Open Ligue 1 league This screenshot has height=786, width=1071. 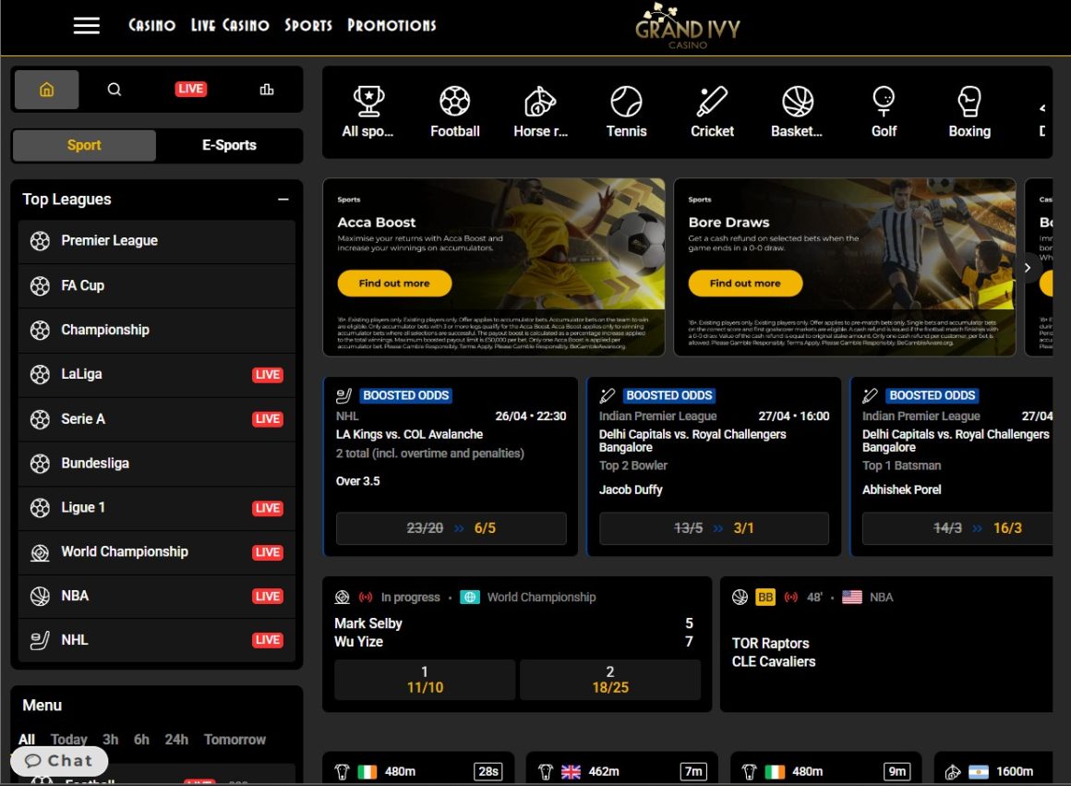pyautogui.click(x=157, y=508)
